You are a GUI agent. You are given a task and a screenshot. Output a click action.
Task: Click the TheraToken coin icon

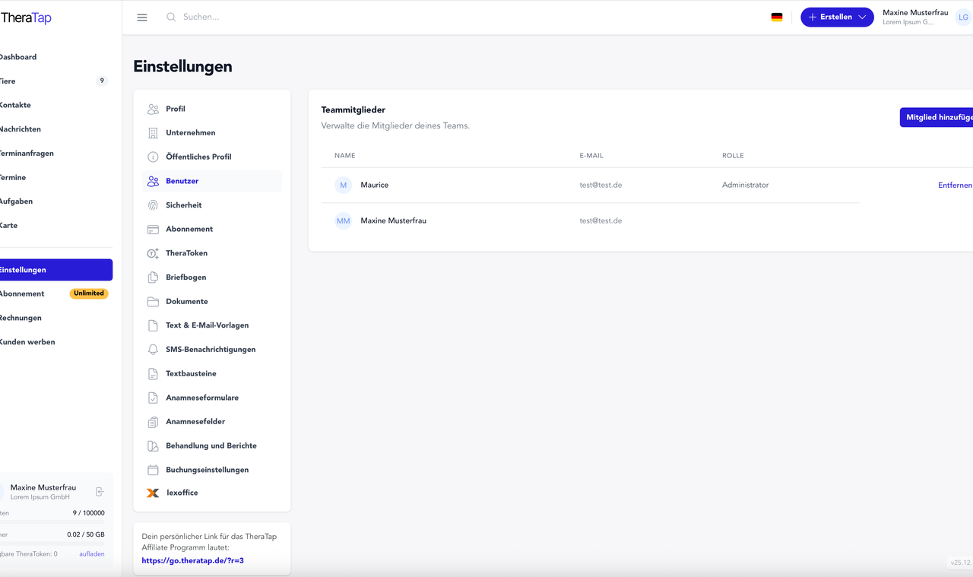click(153, 253)
